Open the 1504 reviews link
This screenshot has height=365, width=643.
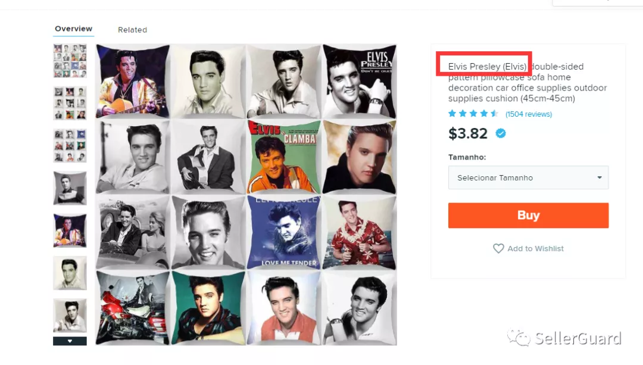point(529,114)
